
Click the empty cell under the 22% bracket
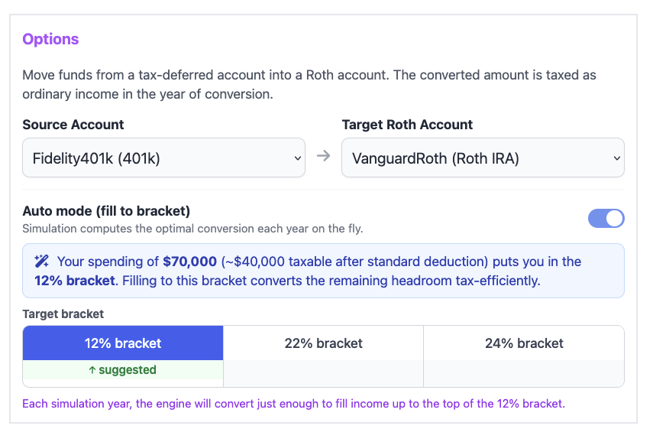point(323,373)
